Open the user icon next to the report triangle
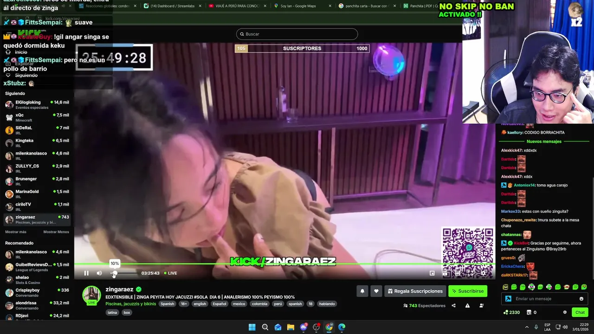The height and width of the screenshot is (334, 594). tap(481, 306)
